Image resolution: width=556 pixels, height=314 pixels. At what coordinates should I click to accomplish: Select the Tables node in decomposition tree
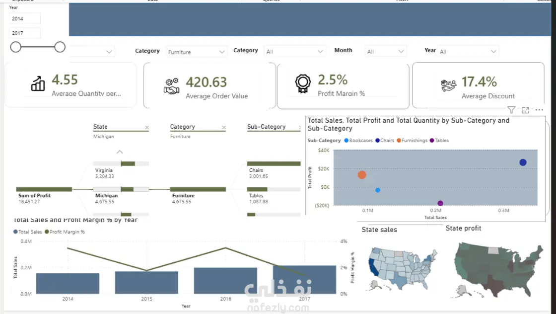[x=274, y=195]
